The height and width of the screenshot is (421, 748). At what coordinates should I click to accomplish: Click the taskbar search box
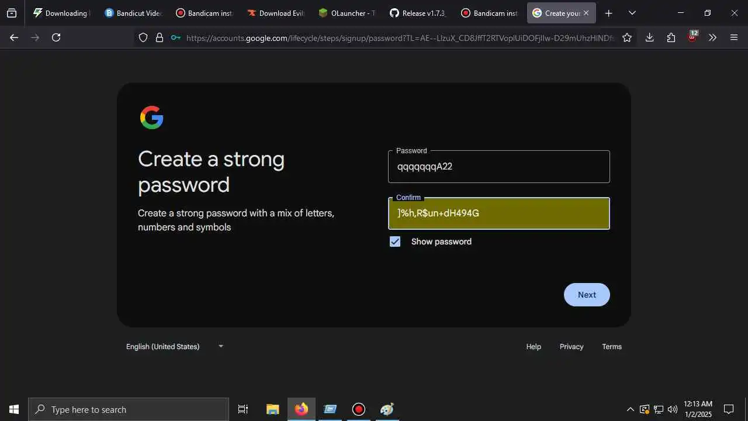[129, 409]
